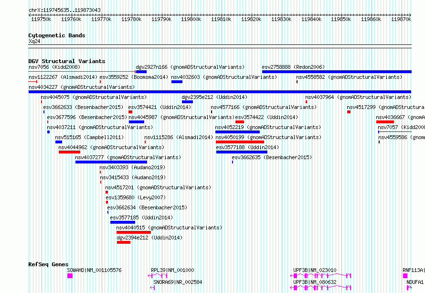This screenshot has width=425, height=293.
Task: Open the esv3677596 (Besenbacher2015) label
Action: [x=87, y=117]
